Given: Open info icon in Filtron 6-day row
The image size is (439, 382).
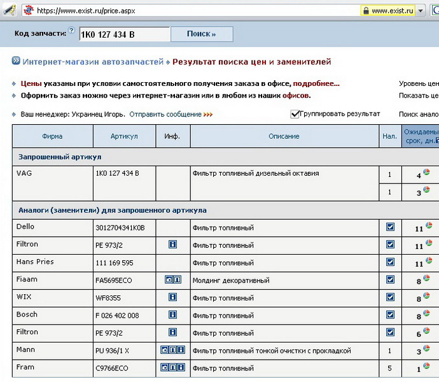Looking at the screenshot, I should tap(173, 332).
